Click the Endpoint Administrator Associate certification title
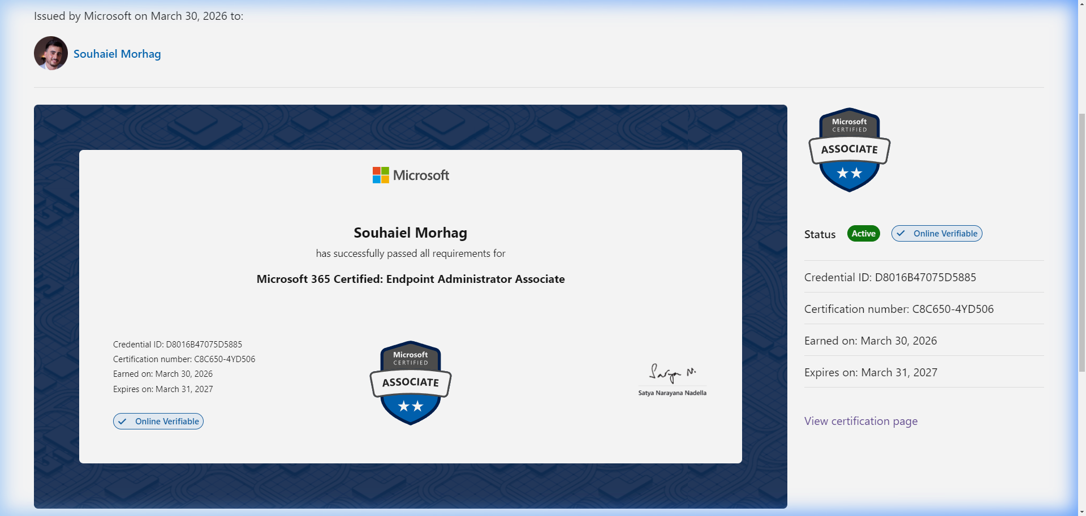Image resolution: width=1086 pixels, height=516 pixels. coord(411,279)
